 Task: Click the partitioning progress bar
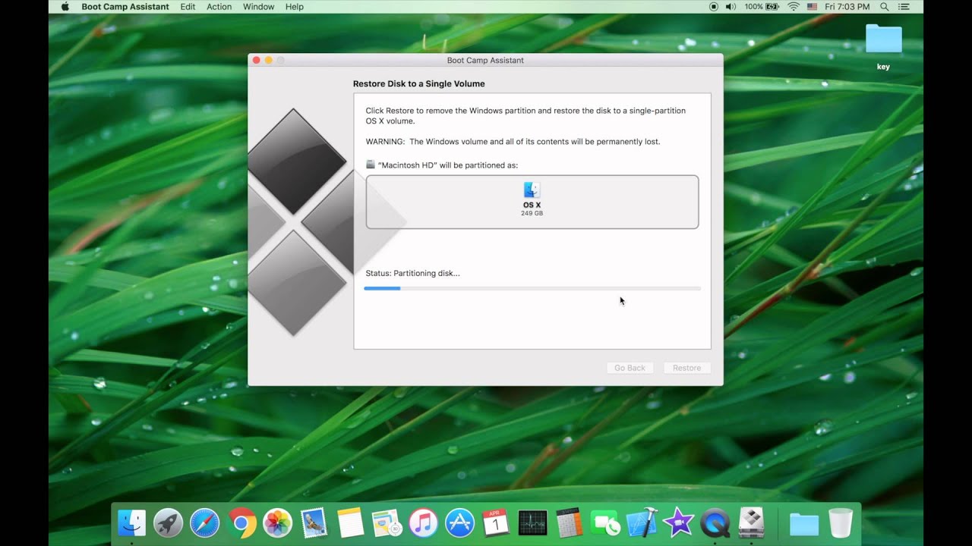click(532, 288)
